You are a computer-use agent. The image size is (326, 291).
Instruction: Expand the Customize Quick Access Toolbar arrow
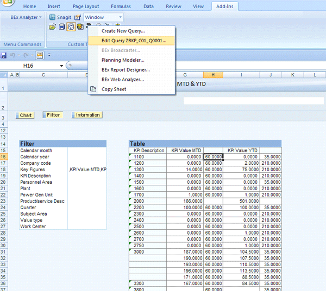click(x=49, y=55)
